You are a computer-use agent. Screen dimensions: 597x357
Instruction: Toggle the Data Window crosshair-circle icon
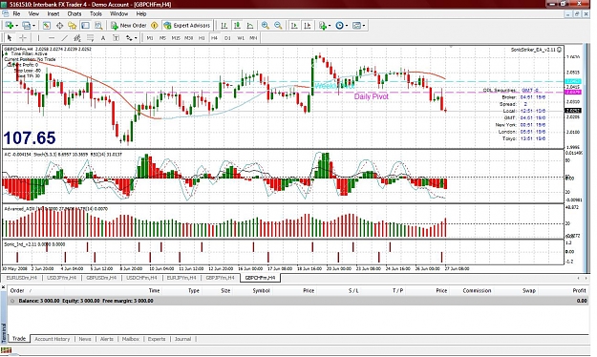pos(59,26)
